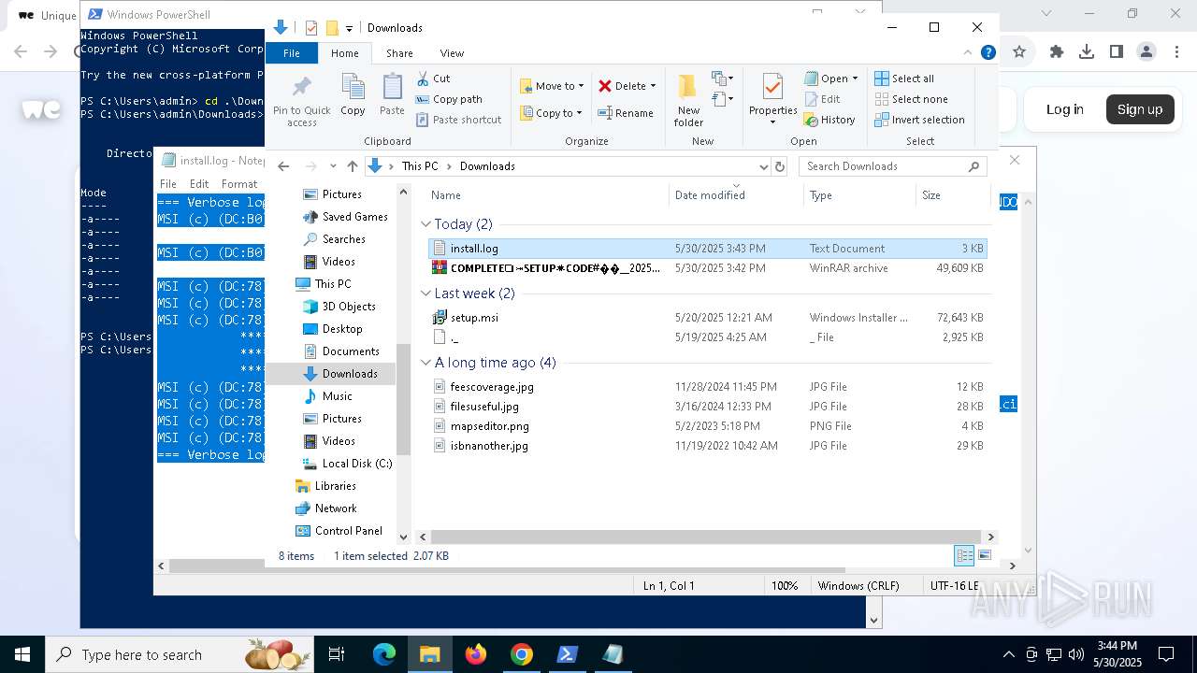Select mapseditor.png file
1197x673 pixels.
pos(708,426)
